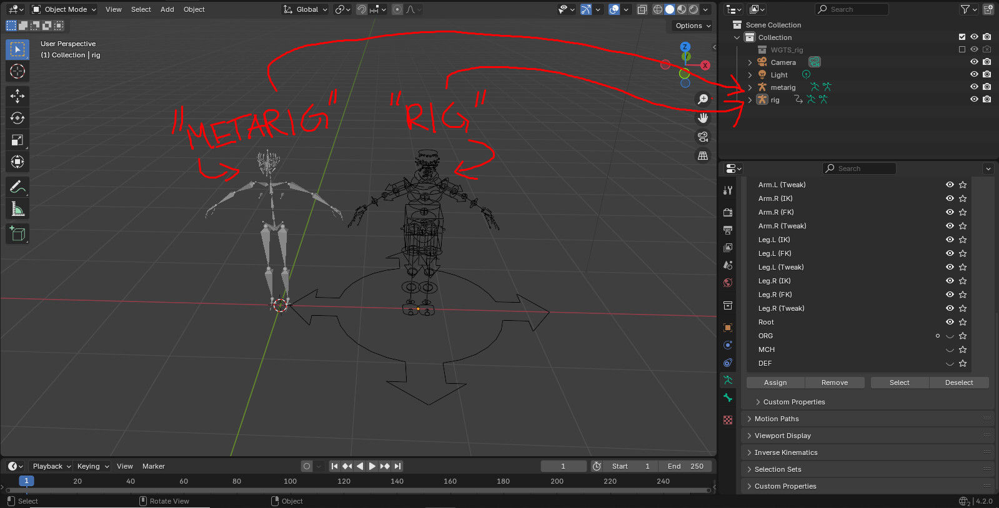Select the Cursor tool in toolbar
Image resolution: width=999 pixels, height=508 pixels.
tap(17, 71)
